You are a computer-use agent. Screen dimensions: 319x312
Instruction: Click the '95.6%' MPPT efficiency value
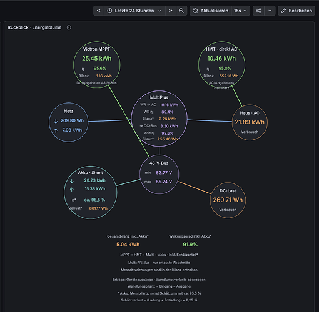(x=100, y=68)
